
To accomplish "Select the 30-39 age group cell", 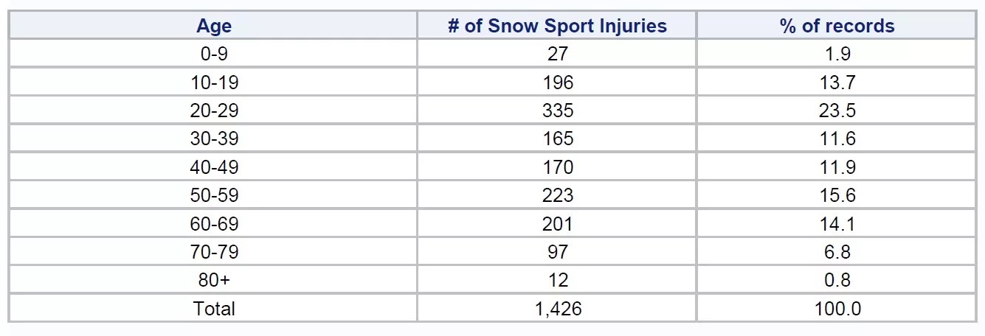I will [214, 139].
